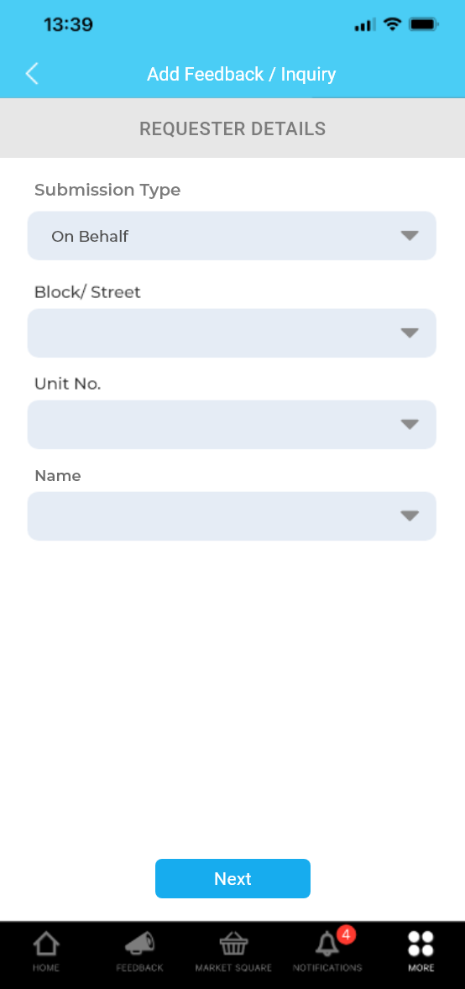Expand the Submission Type dropdown arrow
Screen dimensions: 465x989
click(410, 236)
